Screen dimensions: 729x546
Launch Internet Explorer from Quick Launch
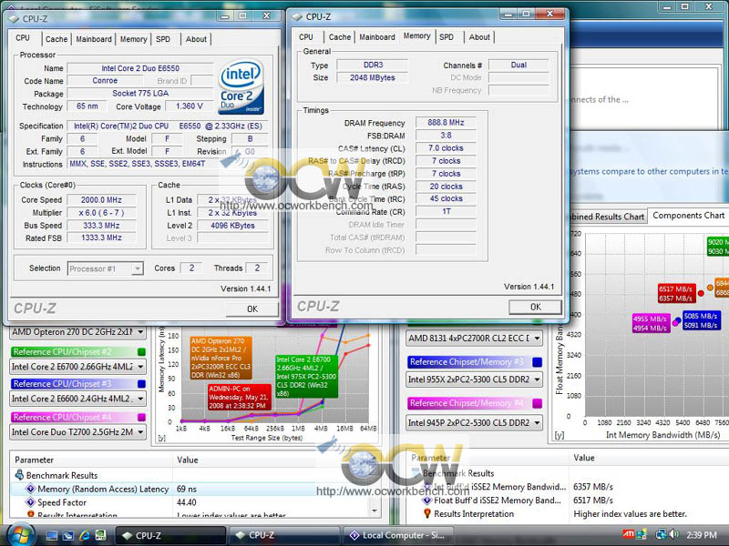point(84,535)
